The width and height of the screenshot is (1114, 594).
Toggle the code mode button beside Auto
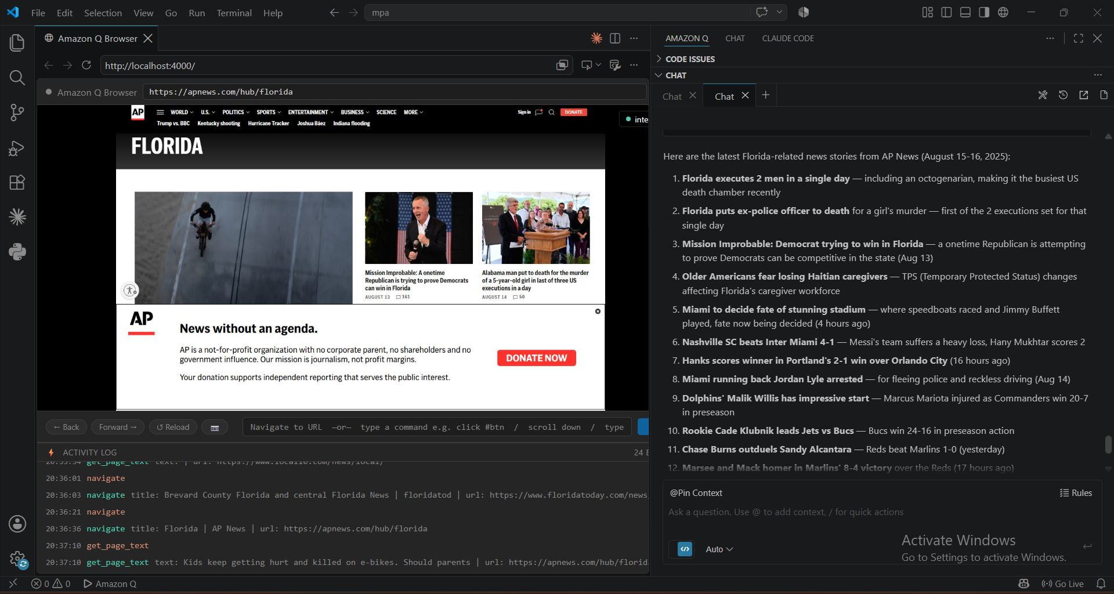[685, 549]
